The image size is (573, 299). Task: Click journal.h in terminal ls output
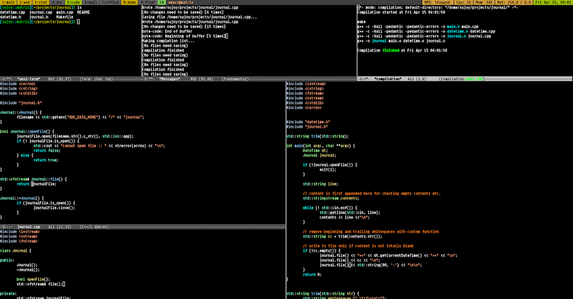pyautogui.click(x=39, y=17)
